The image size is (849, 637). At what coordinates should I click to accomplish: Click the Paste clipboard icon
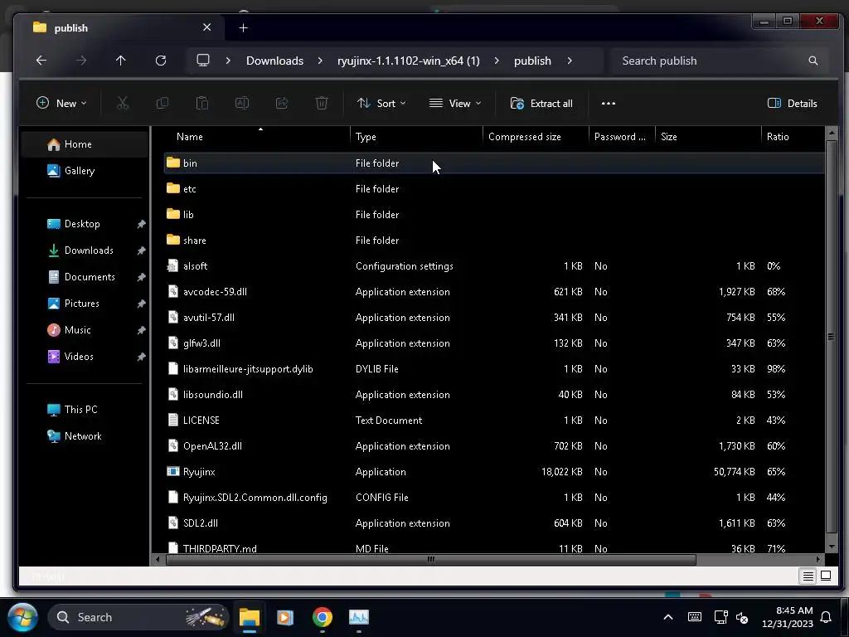[x=202, y=103]
